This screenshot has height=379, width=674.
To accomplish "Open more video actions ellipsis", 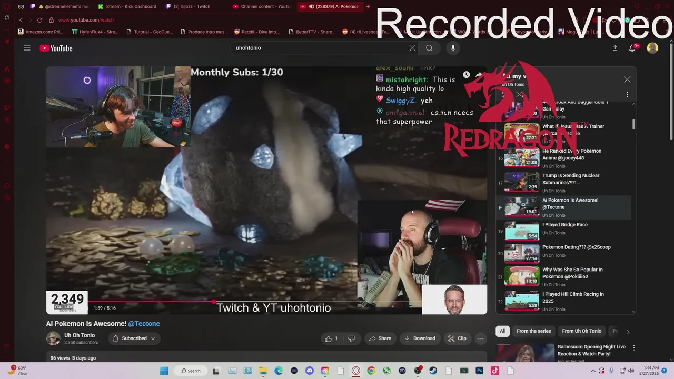I will pyautogui.click(x=481, y=338).
